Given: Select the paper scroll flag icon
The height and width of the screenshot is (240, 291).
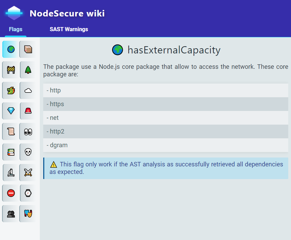Looking at the screenshot, I should point(11,131).
